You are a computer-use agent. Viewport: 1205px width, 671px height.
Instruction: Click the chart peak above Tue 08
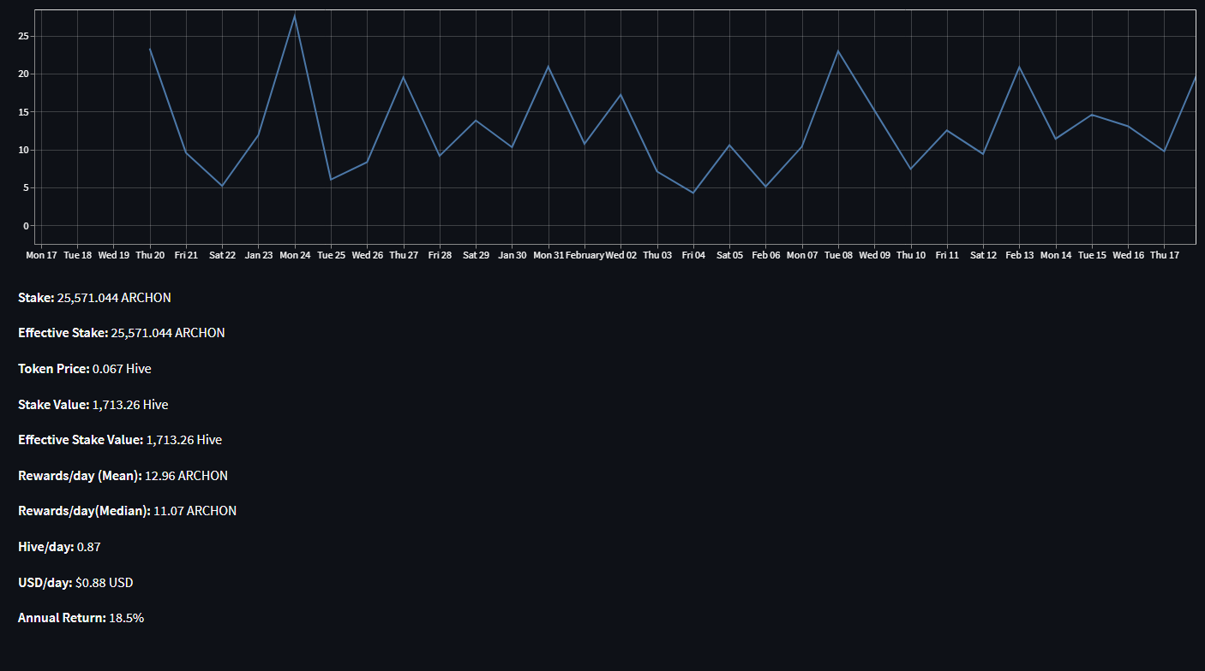coord(838,51)
